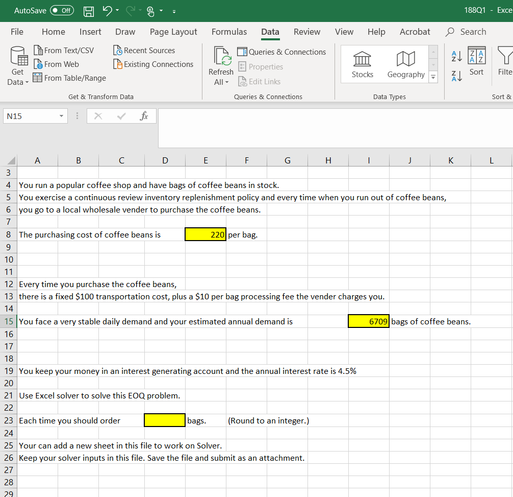The image size is (513, 497).
Task: Select the yellow cell containing 220
Action: click(x=206, y=234)
